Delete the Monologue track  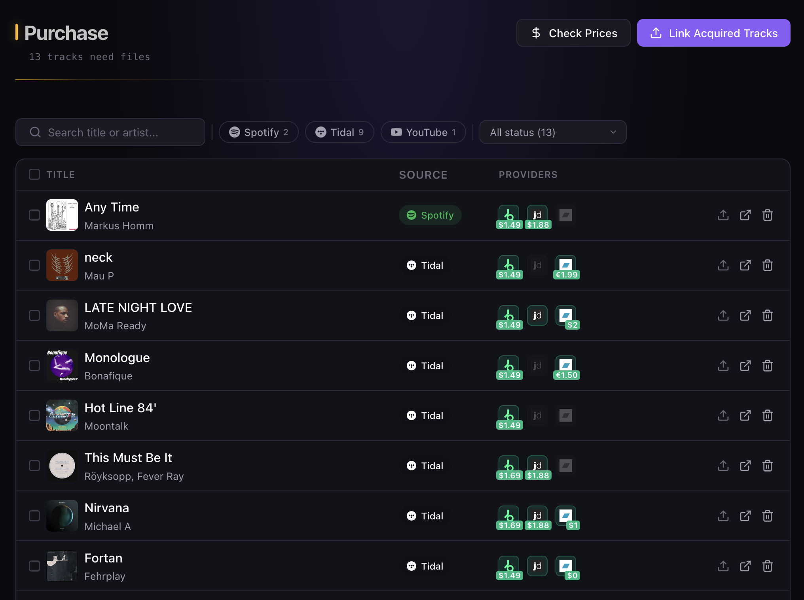click(x=767, y=366)
